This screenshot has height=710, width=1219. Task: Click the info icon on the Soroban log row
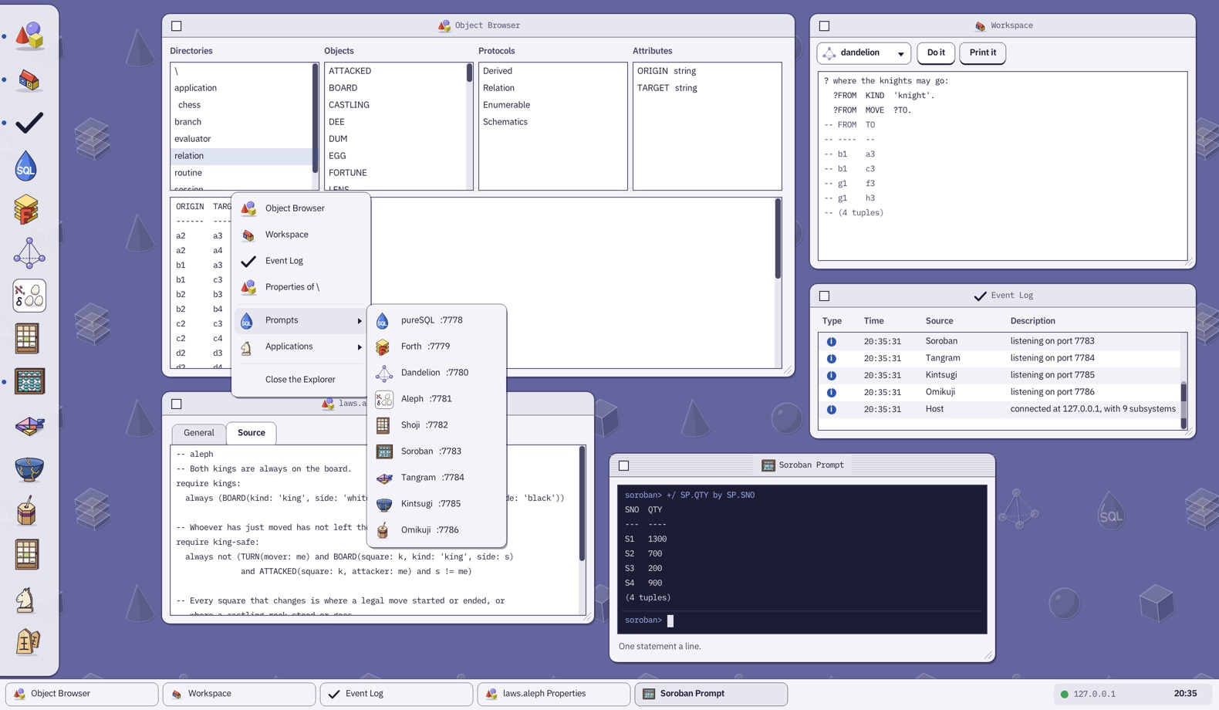831,341
